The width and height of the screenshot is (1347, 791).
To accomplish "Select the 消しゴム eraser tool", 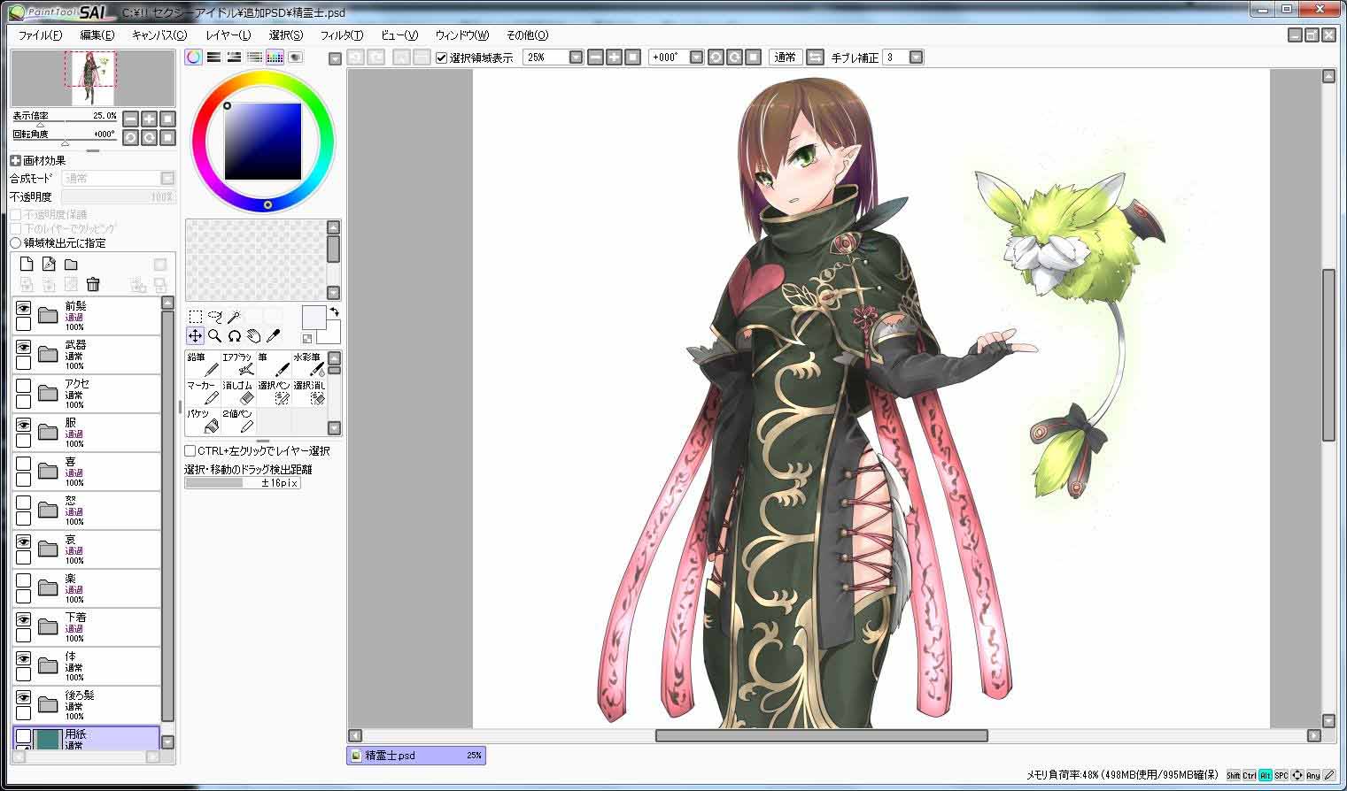I will coord(237,393).
